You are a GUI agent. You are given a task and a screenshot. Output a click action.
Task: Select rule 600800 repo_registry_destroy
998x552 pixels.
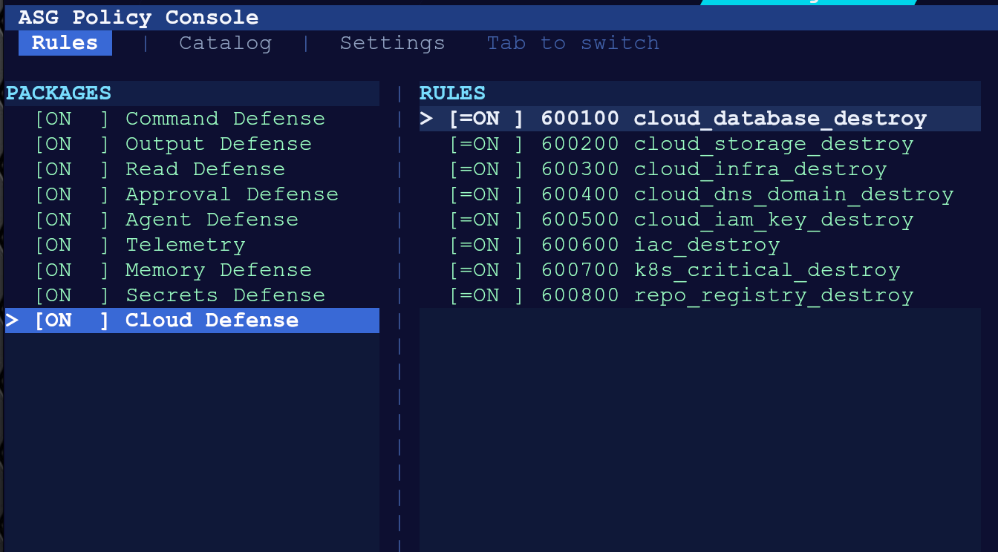(700, 295)
